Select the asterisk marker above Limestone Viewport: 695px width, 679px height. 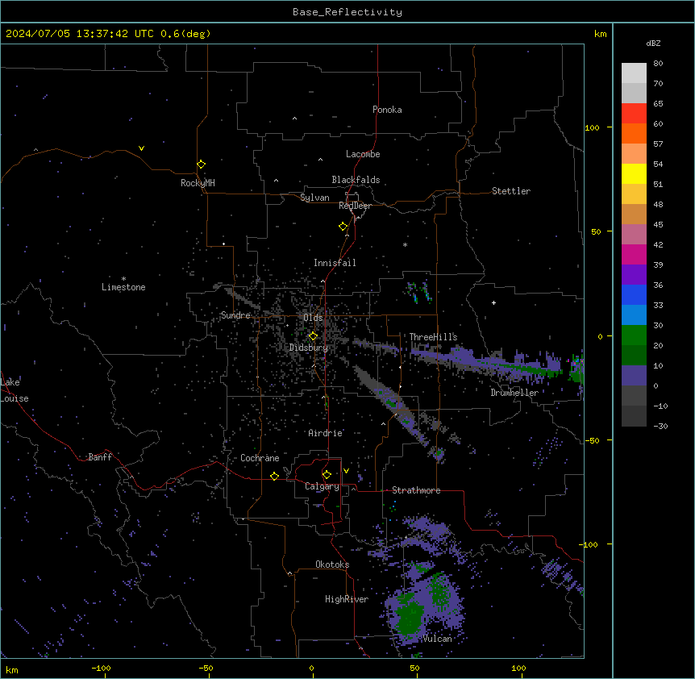pyautogui.click(x=123, y=279)
